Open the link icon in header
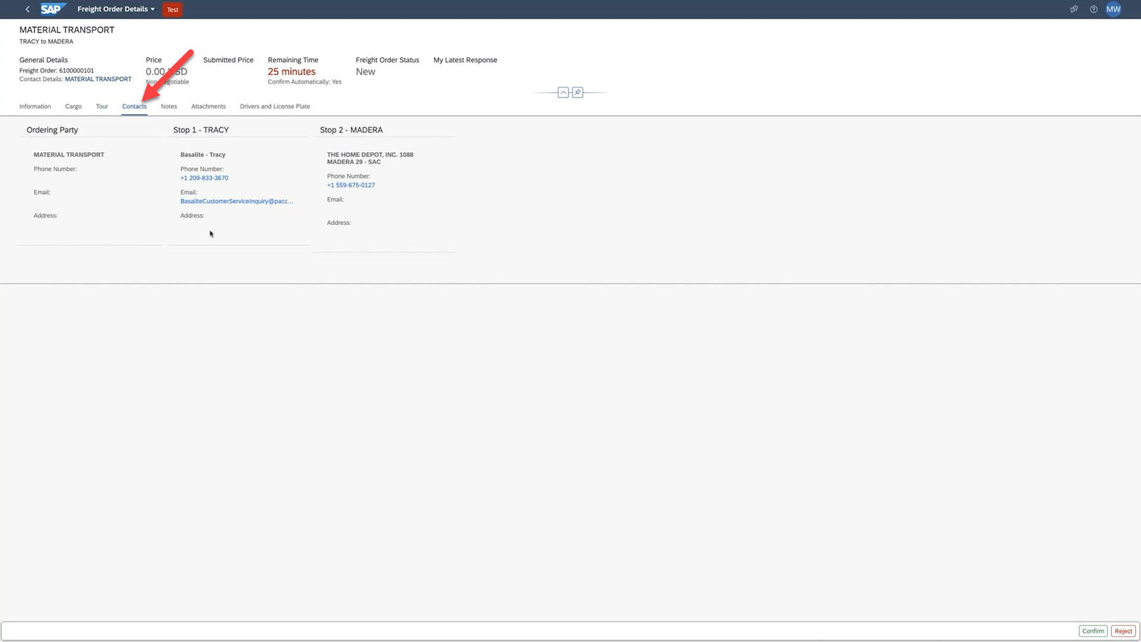The width and height of the screenshot is (1141, 642). tap(1074, 9)
